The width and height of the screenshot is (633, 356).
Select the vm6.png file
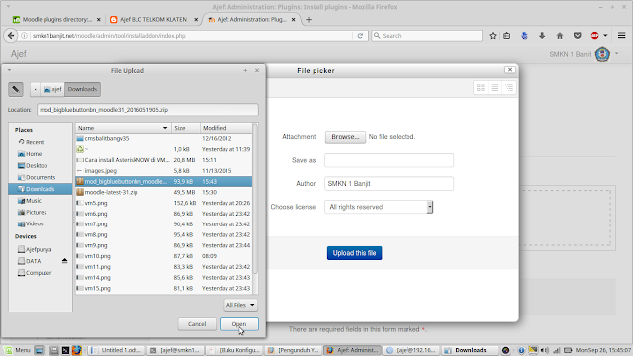(164, 214)
